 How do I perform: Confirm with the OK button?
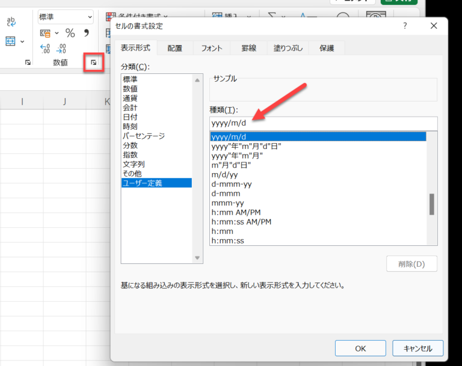pos(360,349)
